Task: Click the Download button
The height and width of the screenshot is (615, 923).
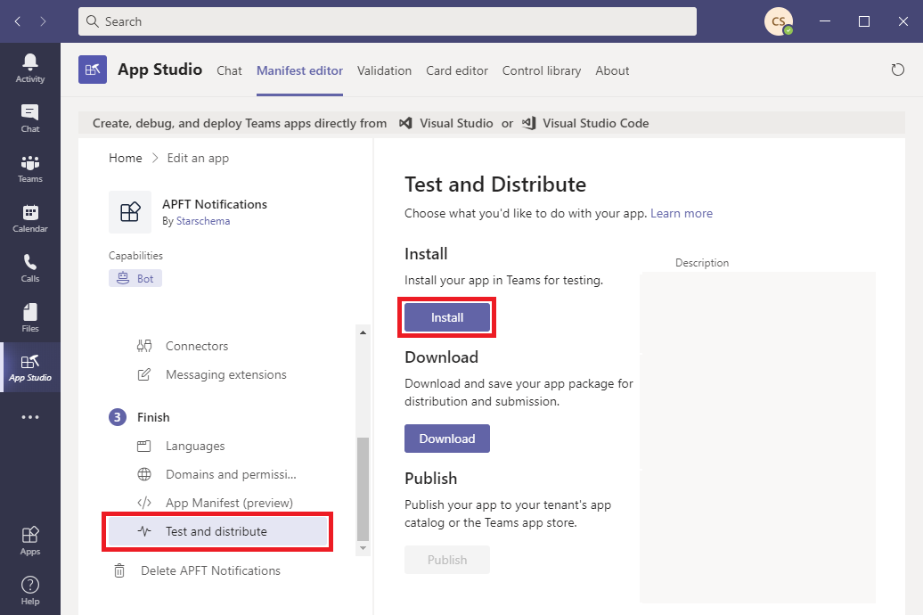Action: point(446,439)
